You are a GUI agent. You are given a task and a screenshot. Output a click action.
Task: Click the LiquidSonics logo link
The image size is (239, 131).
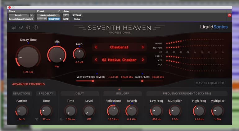click(x=214, y=27)
